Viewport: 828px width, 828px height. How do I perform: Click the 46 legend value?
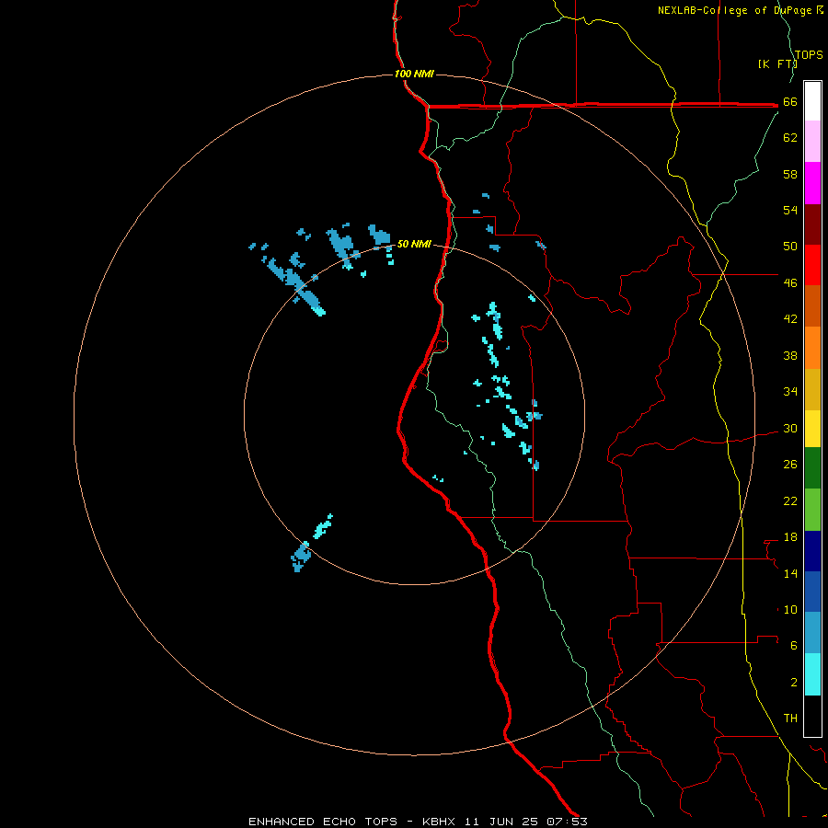790,283
